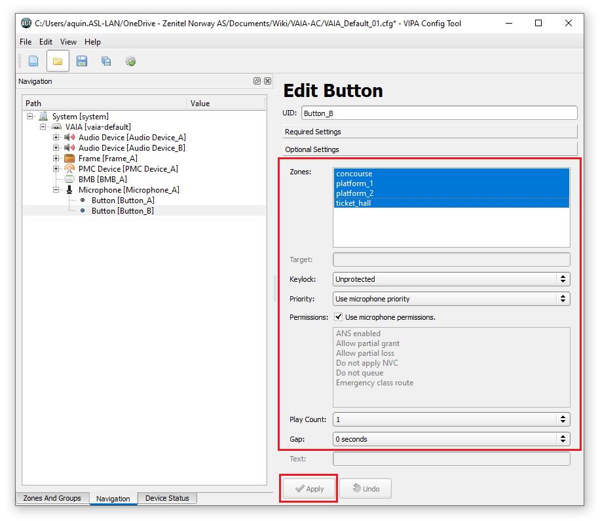Click the UID text field

(439, 113)
